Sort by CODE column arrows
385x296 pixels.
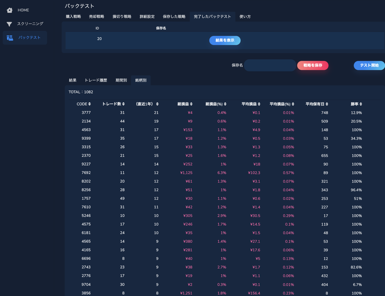pos(89,104)
